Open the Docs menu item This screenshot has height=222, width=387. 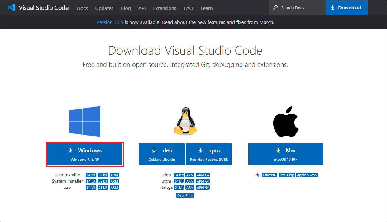[82, 8]
